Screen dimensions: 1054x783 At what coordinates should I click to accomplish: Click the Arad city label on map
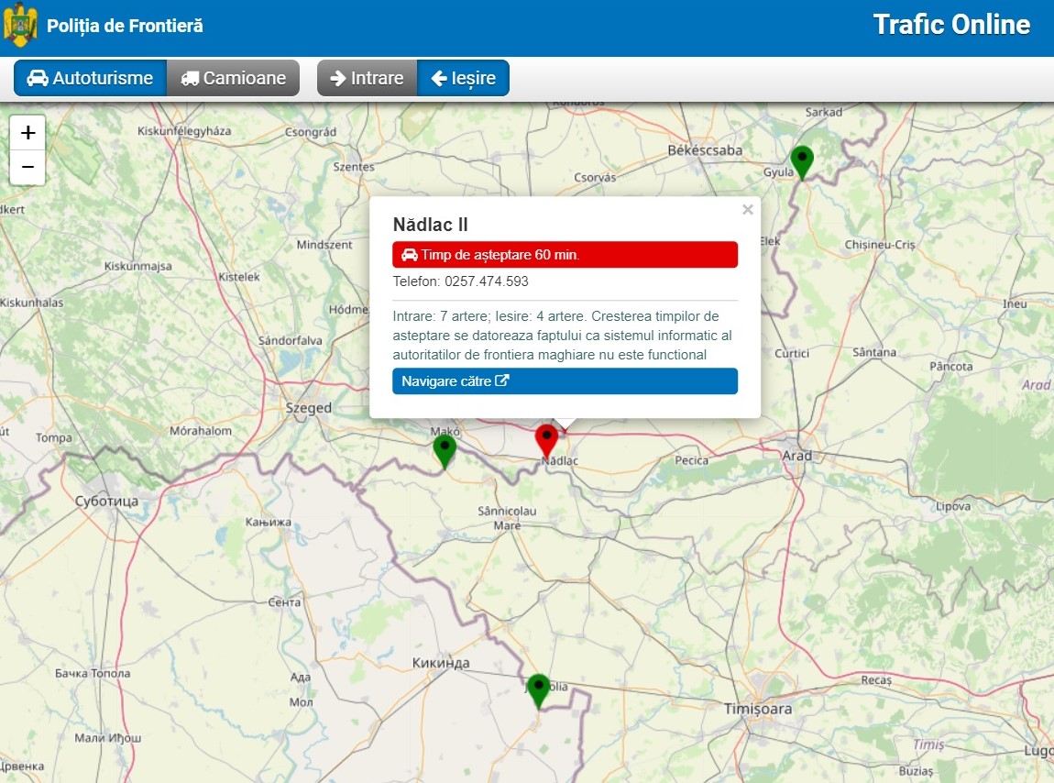(x=796, y=456)
